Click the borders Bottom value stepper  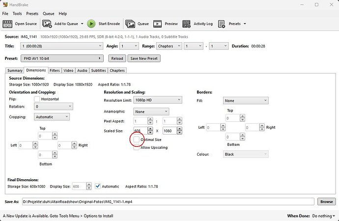tap(242, 137)
